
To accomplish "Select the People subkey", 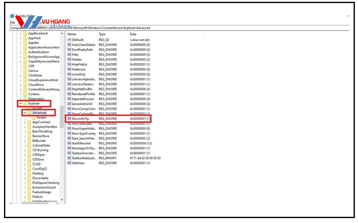I will [x=38, y=117].
